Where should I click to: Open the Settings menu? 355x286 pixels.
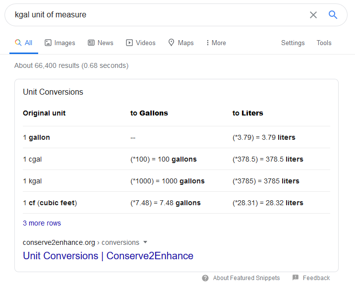click(x=293, y=43)
